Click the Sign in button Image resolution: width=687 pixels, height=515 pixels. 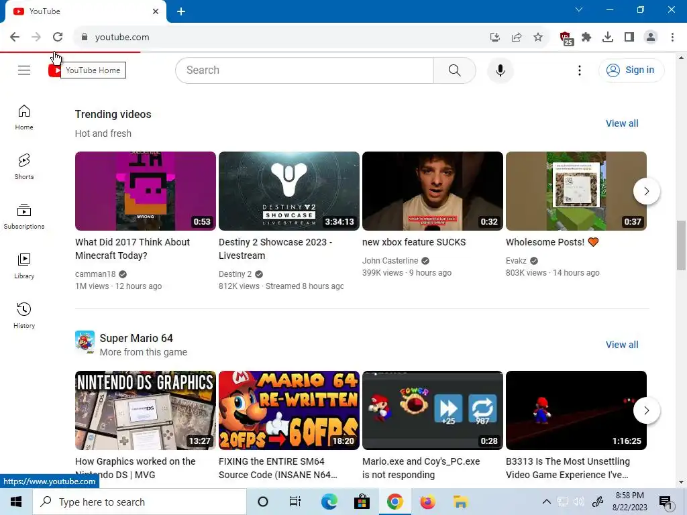631,70
